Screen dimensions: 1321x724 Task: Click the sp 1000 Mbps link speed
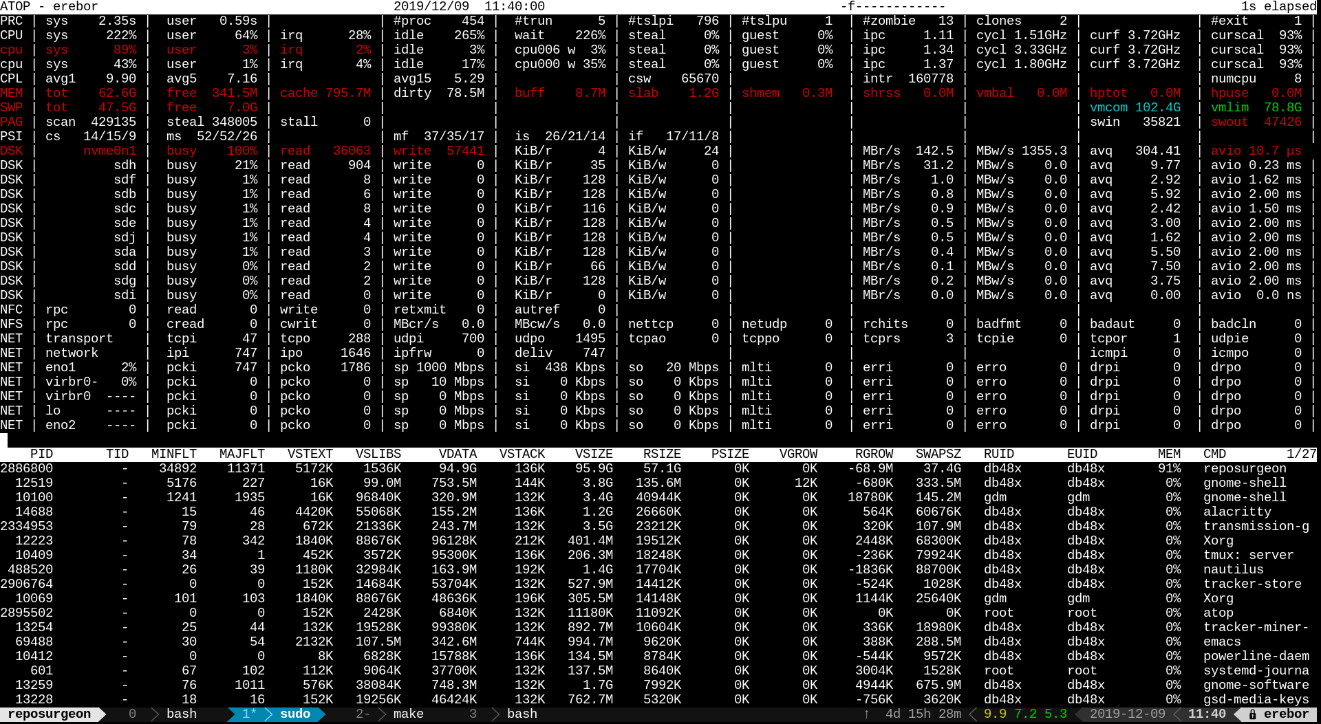coord(439,368)
